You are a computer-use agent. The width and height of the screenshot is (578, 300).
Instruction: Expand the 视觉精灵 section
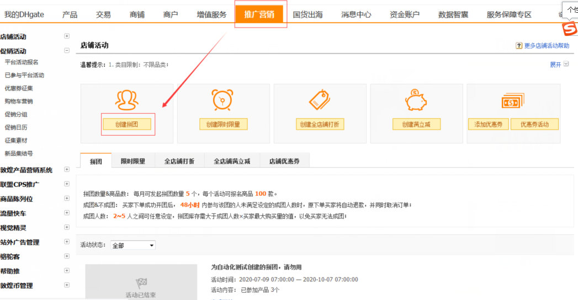67,227
